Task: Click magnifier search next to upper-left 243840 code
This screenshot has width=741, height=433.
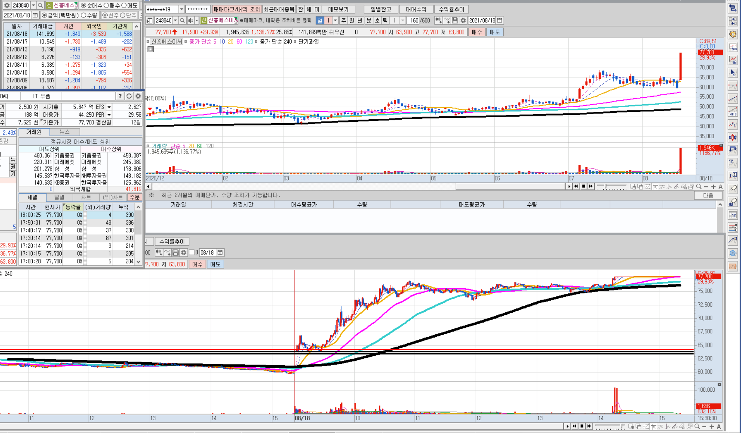Action: (x=40, y=5)
